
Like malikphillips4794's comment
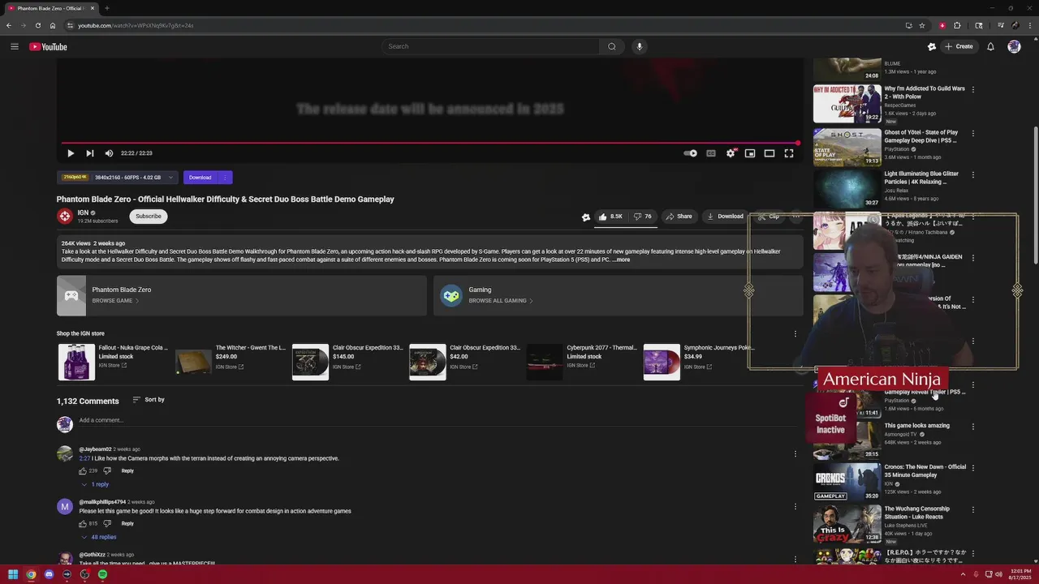click(x=83, y=524)
